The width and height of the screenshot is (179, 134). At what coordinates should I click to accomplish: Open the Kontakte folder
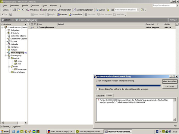15,47
